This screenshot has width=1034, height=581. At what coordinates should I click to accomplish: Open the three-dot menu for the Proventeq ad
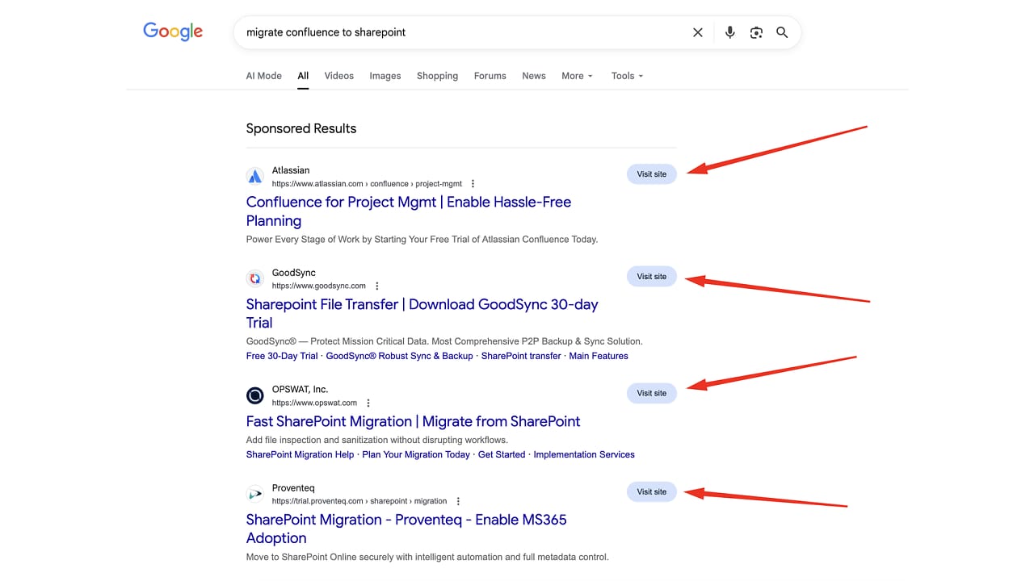(x=458, y=502)
